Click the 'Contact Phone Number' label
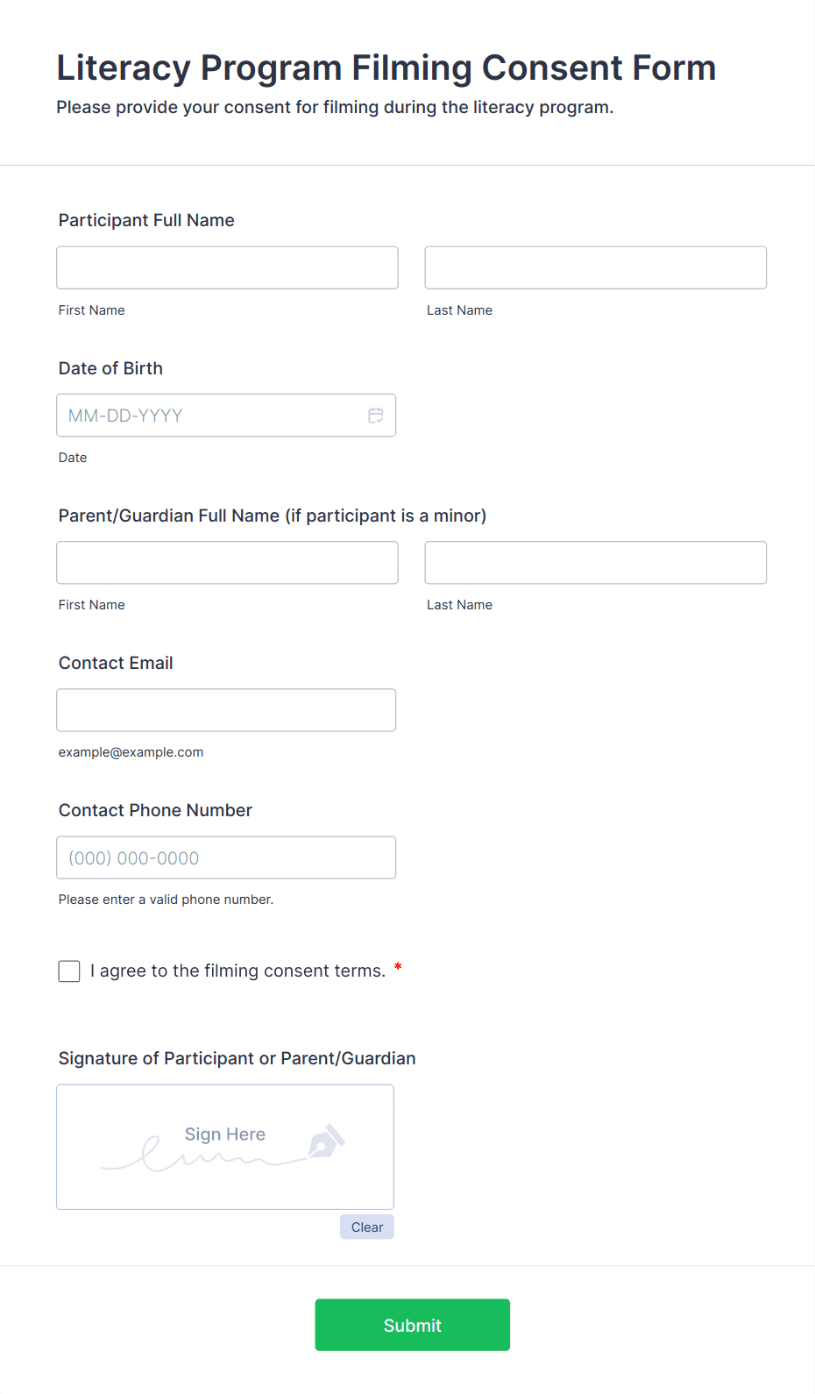Image resolution: width=815 pixels, height=1394 pixels. coord(155,810)
